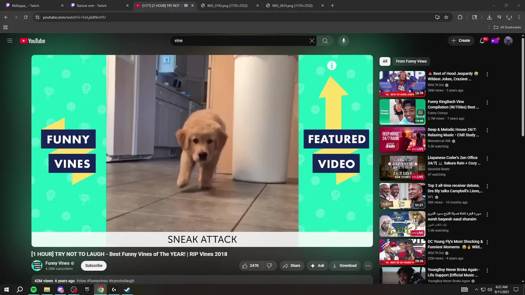525x295 pixels.
Task: Open Best of Hood Jeopardy thumbnail
Action: [x=402, y=84]
